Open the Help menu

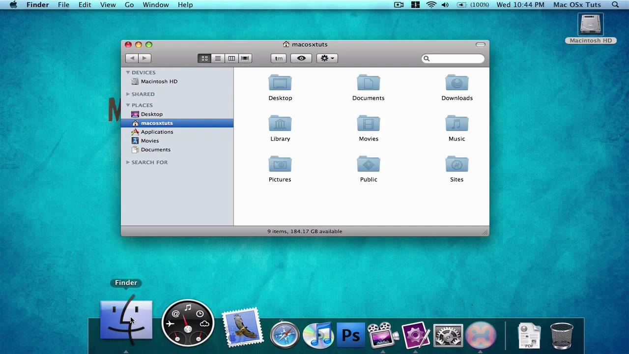(x=185, y=5)
